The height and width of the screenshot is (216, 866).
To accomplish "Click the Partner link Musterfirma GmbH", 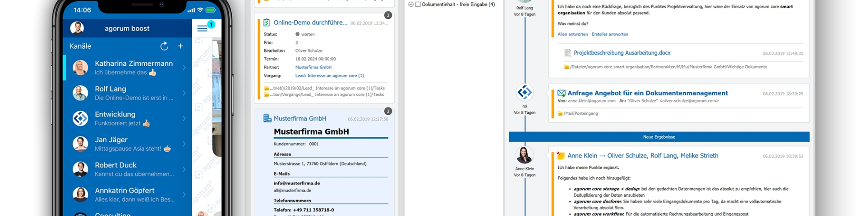I will point(313,67).
